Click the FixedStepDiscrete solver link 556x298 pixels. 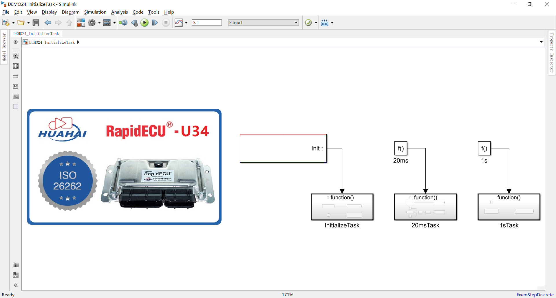point(535,295)
